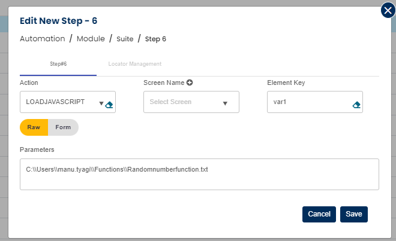Click the plus icon beside Screen Name
Screen dimensions: 396x241
[189, 83]
